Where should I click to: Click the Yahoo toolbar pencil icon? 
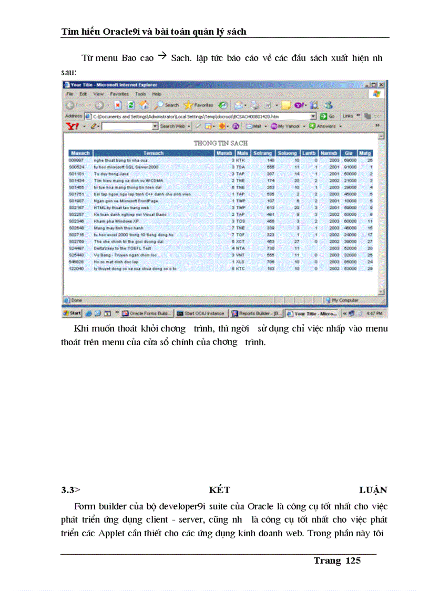(x=94, y=126)
